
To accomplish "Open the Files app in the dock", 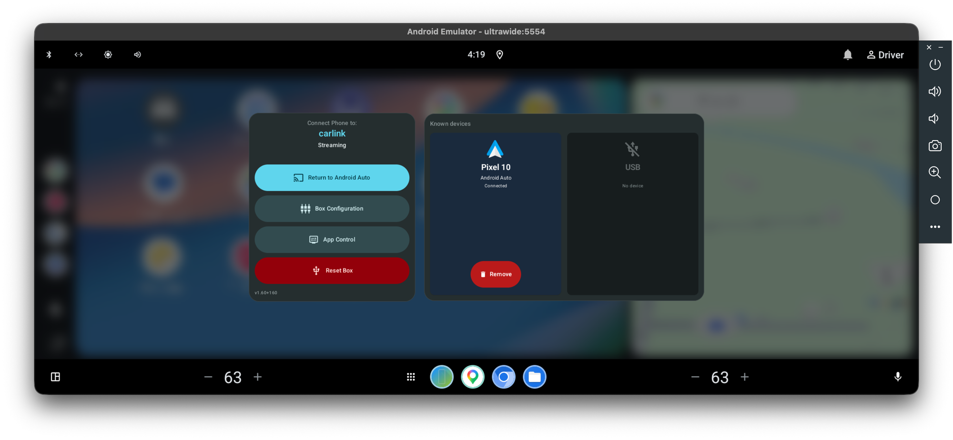I will click(535, 377).
